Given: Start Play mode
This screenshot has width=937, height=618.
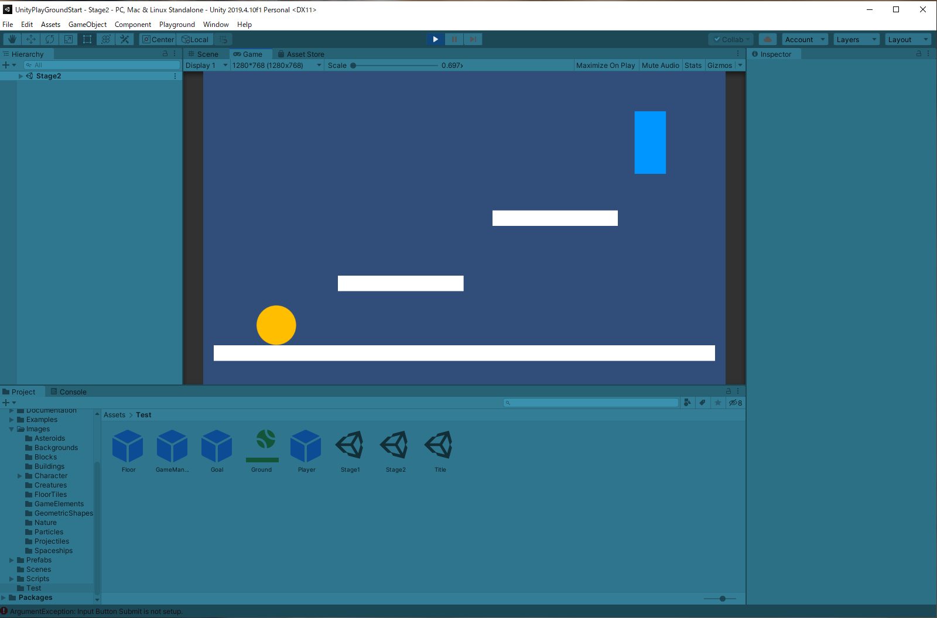Looking at the screenshot, I should [435, 39].
